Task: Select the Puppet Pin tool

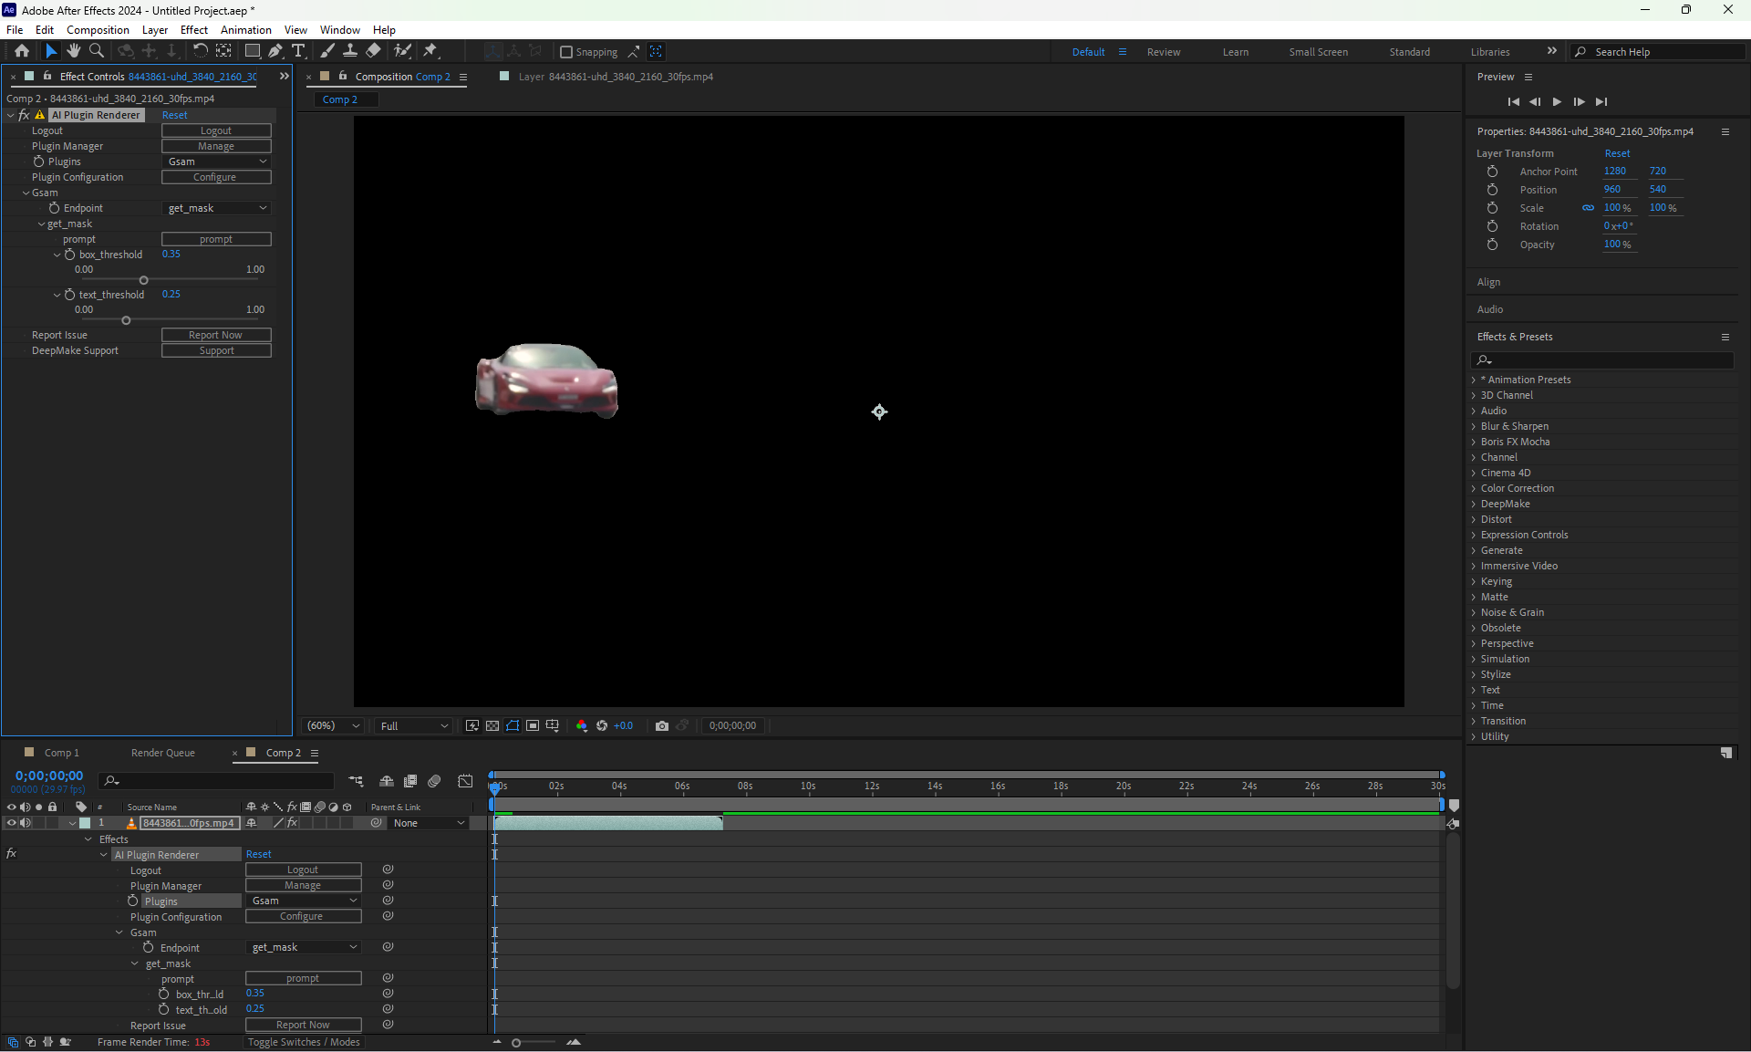Action: pos(430,51)
